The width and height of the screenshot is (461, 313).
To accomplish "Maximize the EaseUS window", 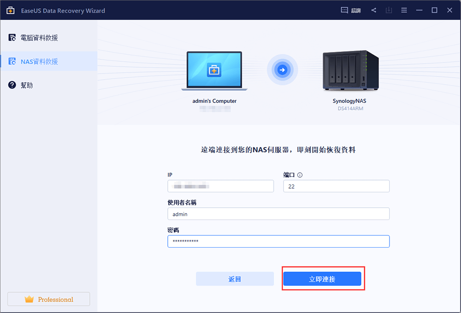I will coord(435,10).
